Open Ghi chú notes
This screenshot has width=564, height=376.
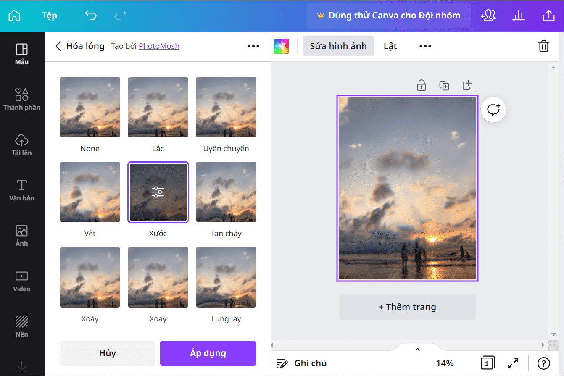301,363
